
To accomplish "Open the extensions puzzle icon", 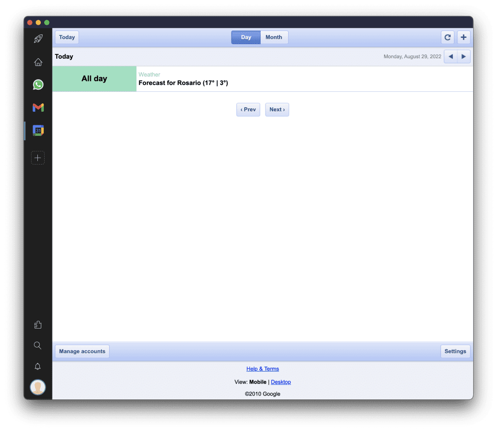I will coord(38,324).
